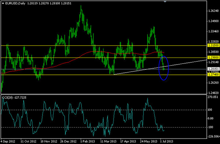The image size is (220, 144).
Task: Select the yellow 1.27400 price level label
Action: click(x=213, y=75)
